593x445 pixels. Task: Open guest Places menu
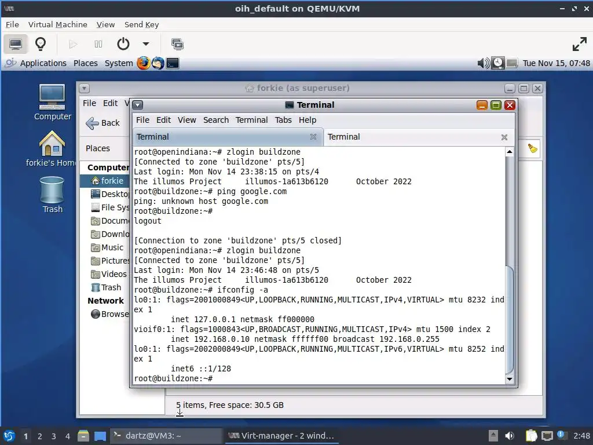click(x=86, y=63)
